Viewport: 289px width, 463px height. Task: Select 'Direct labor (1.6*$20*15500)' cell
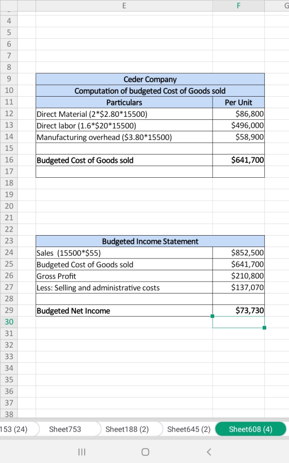pyautogui.click(x=124, y=126)
